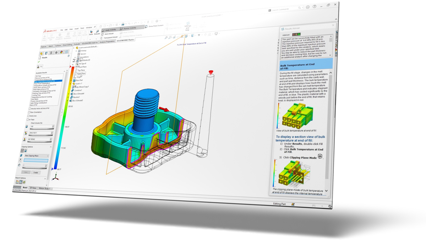Click the isosurface clipping mode icon
Screen dimensions: 426x240
(x=26, y=151)
